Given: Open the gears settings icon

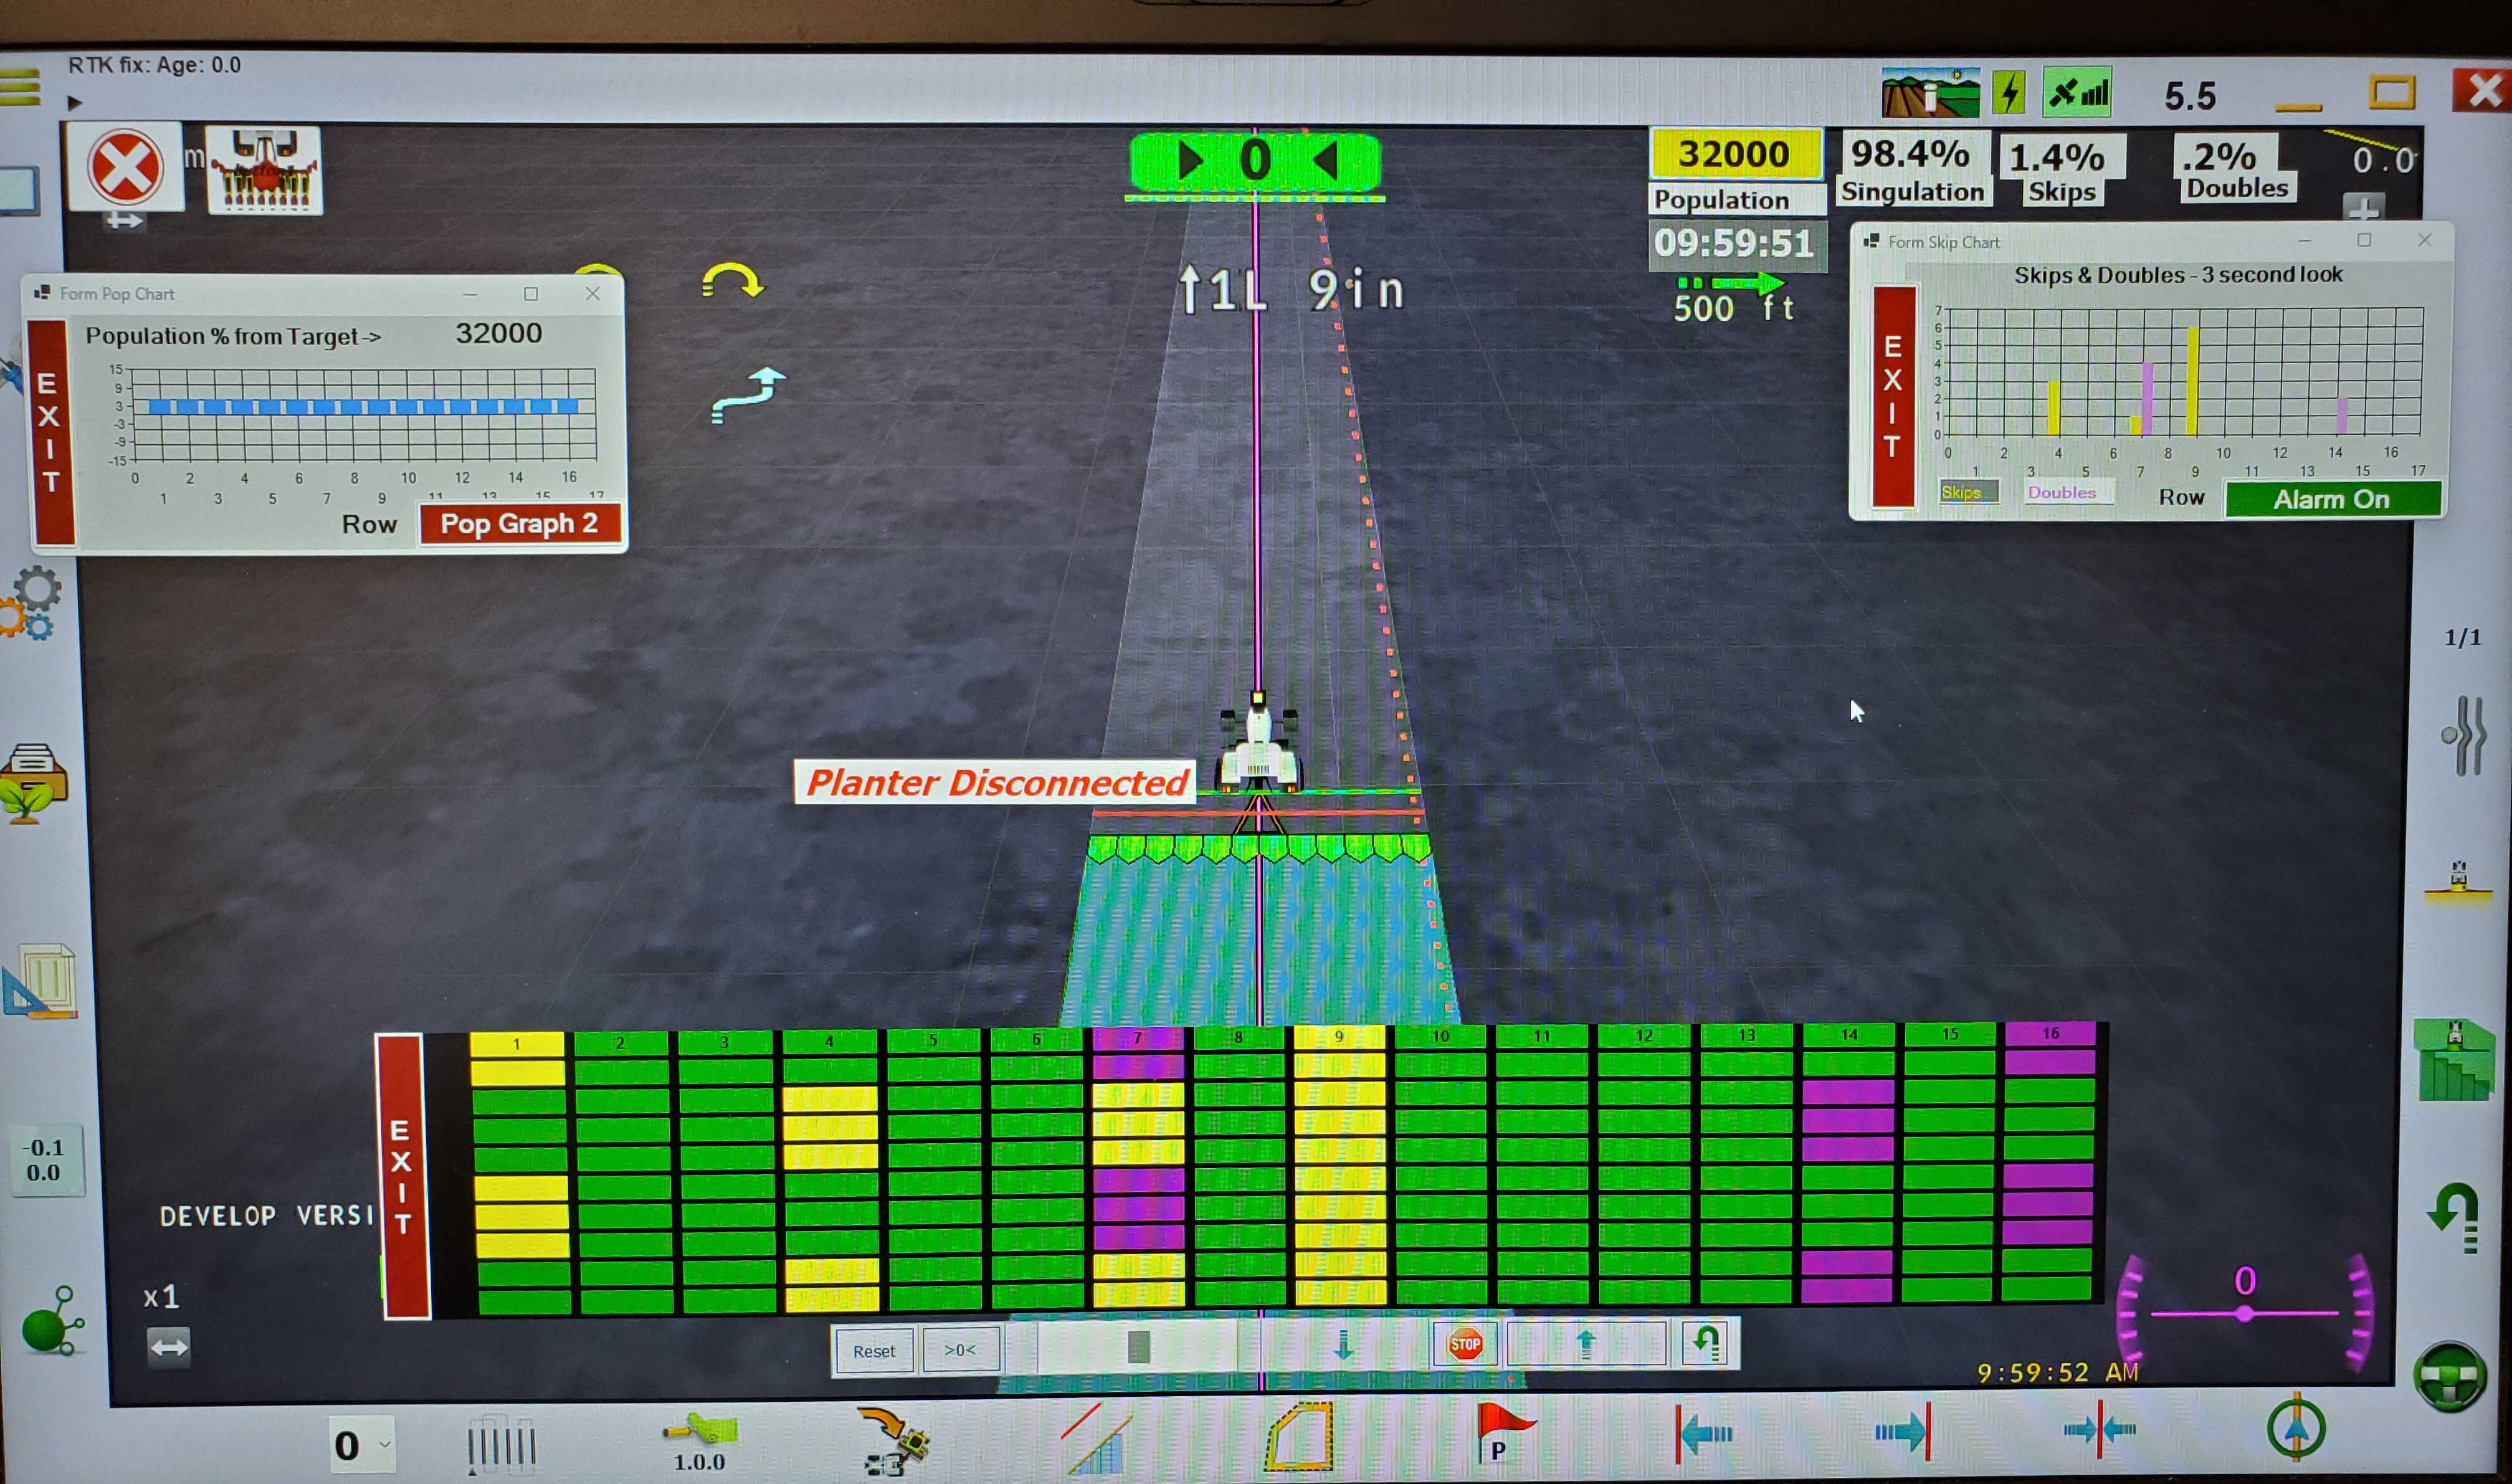Looking at the screenshot, I should [32, 602].
